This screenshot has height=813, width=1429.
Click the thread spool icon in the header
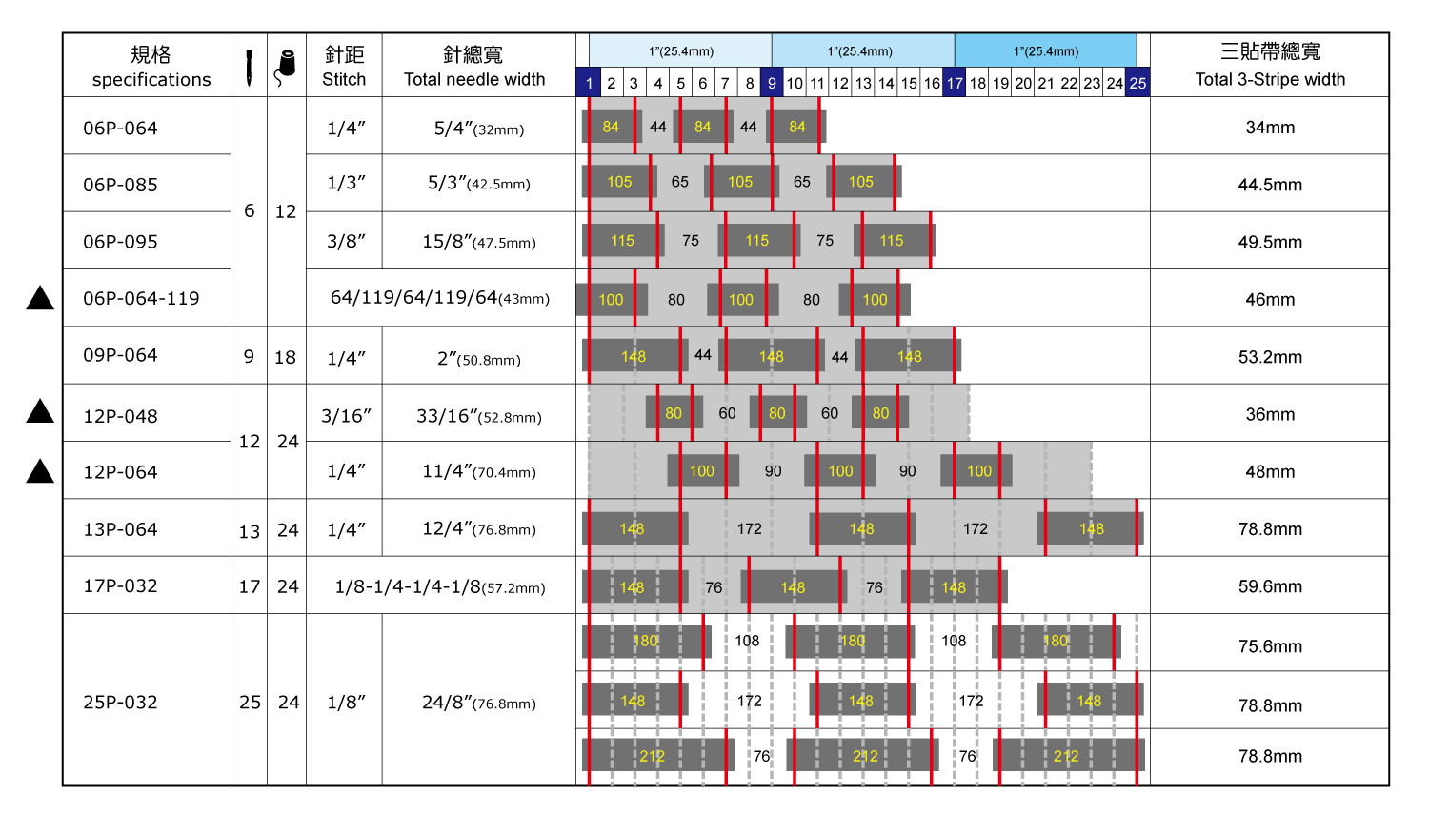coord(285,68)
